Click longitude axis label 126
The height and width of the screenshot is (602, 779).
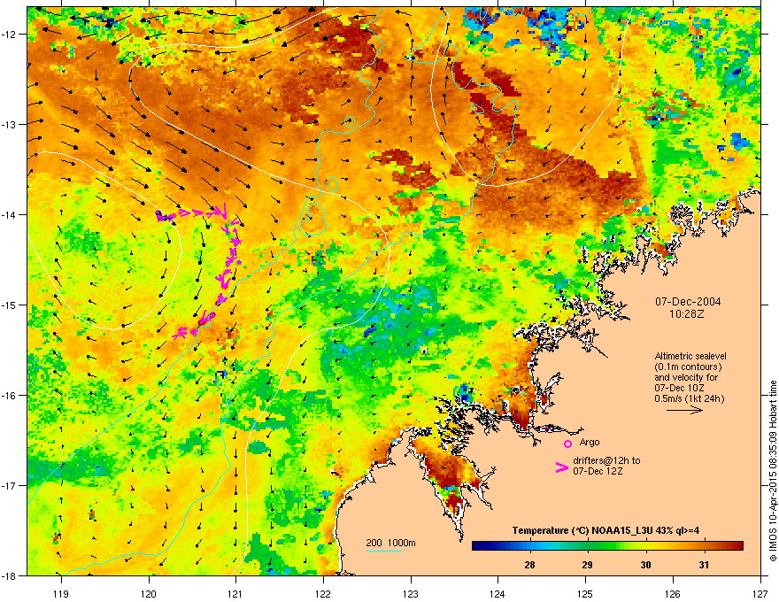[x=673, y=593]
